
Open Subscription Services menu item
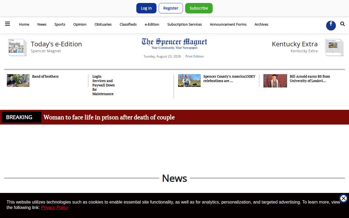point(185,24)
